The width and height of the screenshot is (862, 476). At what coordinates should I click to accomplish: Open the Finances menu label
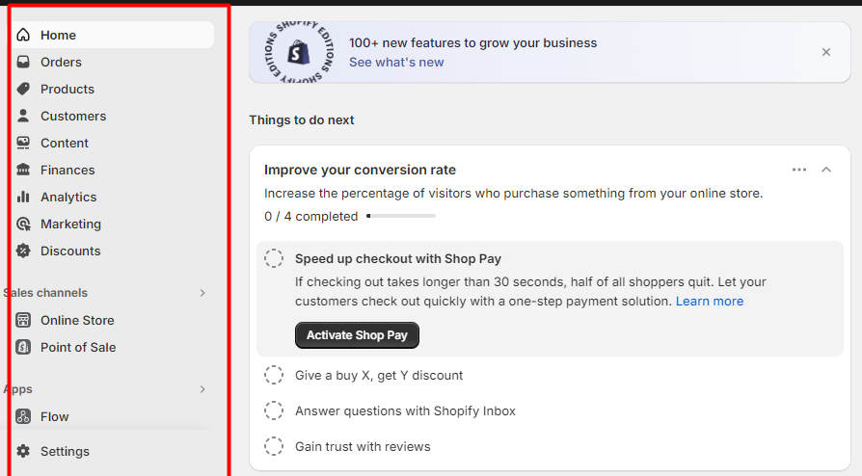coord(67,170)
